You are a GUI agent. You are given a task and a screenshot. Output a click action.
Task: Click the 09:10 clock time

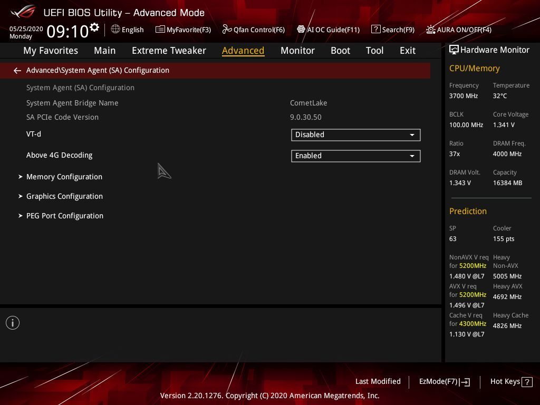tap(67, 31)
